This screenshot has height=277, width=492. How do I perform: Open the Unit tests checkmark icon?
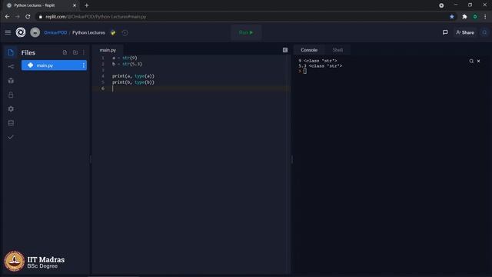point(11,137)
